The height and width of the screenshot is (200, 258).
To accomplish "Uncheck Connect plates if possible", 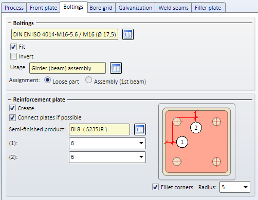I will click(12, 117).
